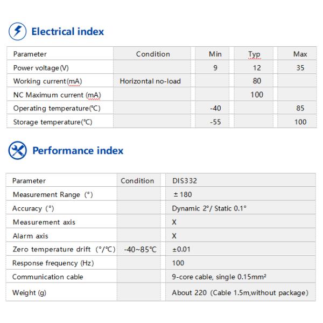Click the ±180 measurement range value
The height and width of the screenshot is (323, 323).
[x=182, y=194]
